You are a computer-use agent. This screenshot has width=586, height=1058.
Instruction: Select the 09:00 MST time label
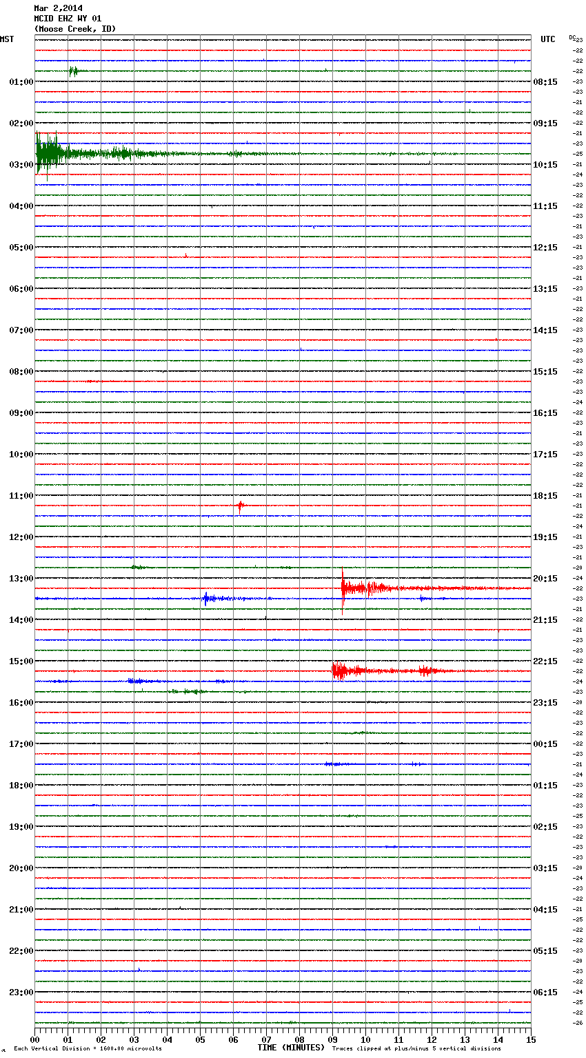21,413
